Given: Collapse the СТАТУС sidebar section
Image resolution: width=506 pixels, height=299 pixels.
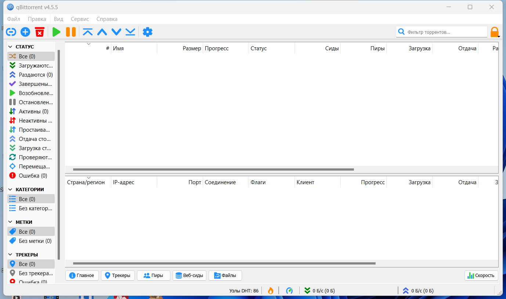Looking at the screenshot, I should [x=11, y=47].
